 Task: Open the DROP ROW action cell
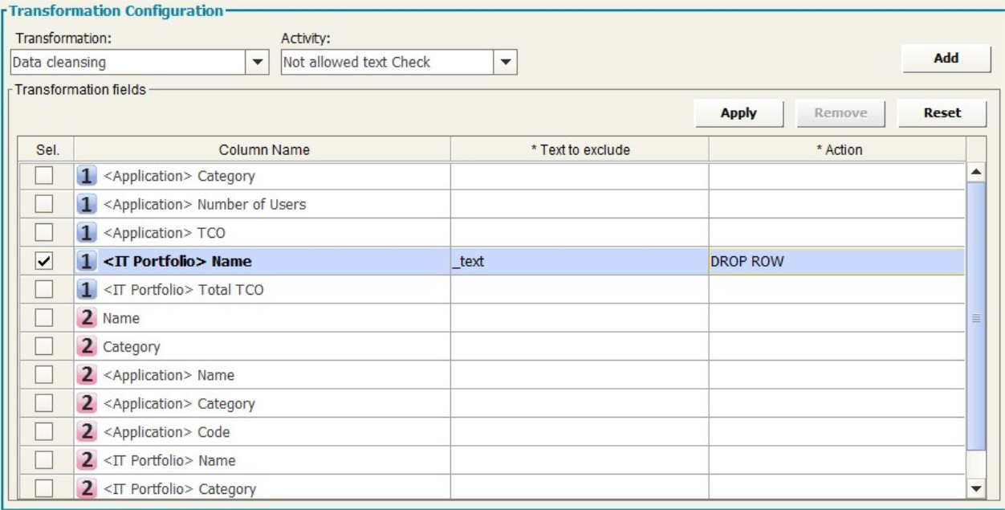836,261
